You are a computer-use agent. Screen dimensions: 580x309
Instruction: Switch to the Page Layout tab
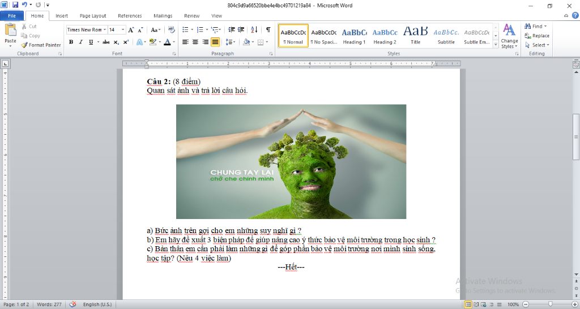pos(93,15)
